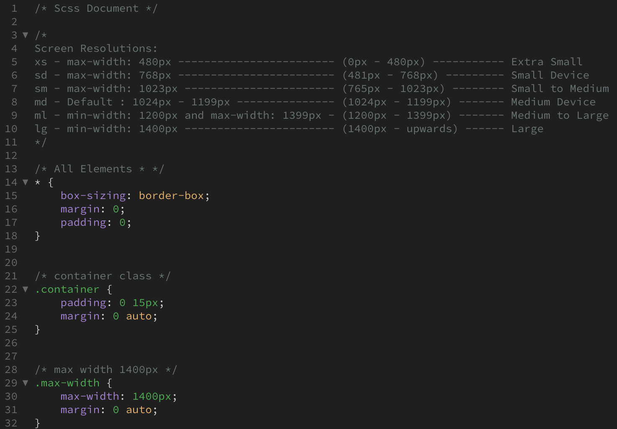This screenshot has width=617, height=429.
Task: Click the .max-width selector on line 29
Action: coord(67,383)
